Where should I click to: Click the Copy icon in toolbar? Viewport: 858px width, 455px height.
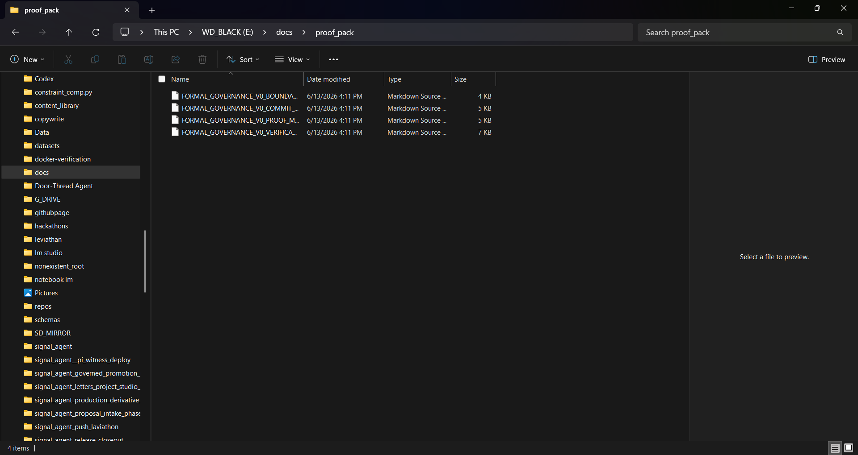[95, 59]
